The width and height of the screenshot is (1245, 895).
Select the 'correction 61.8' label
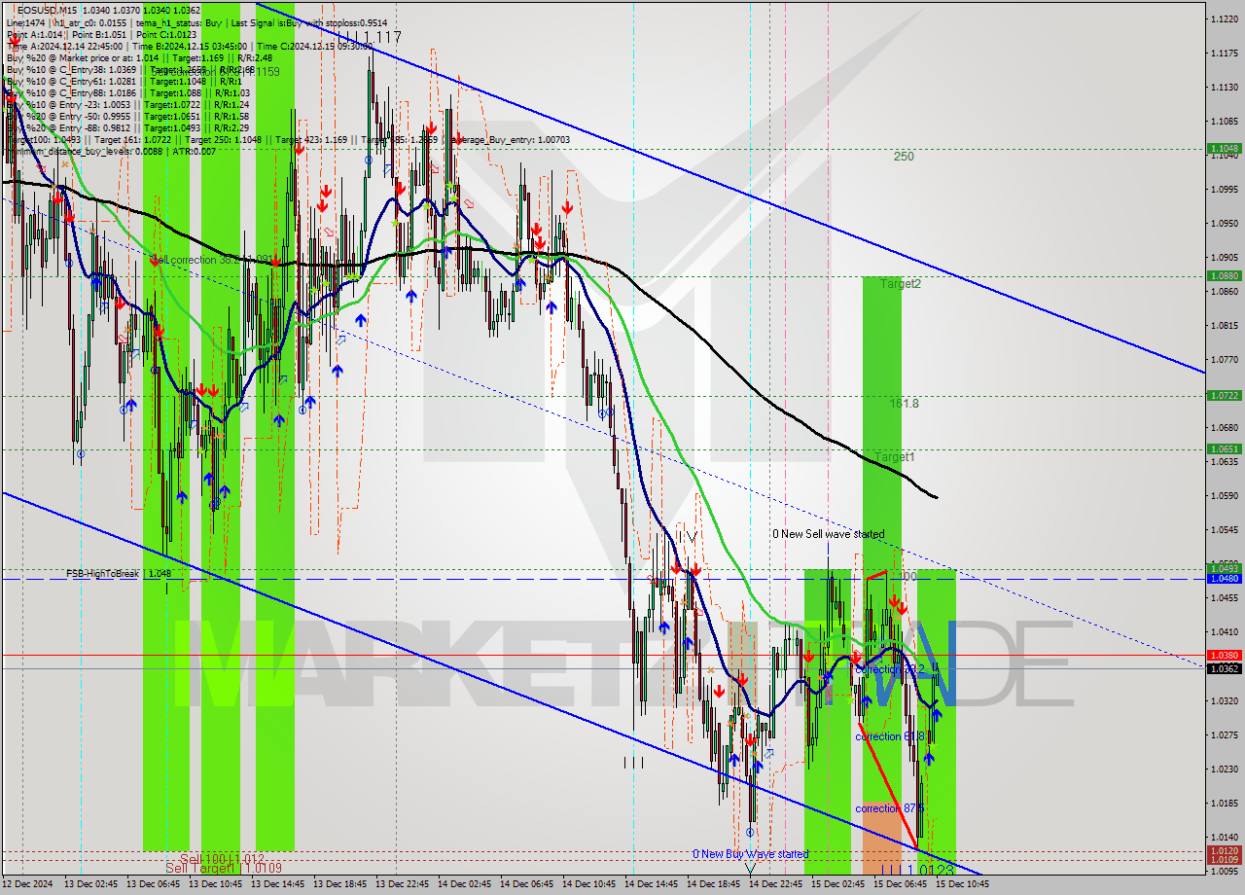tap(890, 736)
